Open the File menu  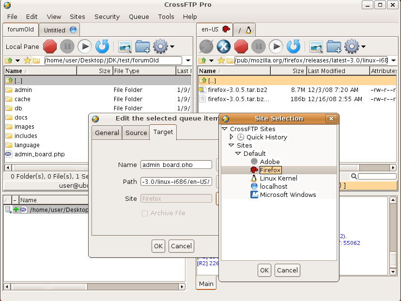pos(12,16)
